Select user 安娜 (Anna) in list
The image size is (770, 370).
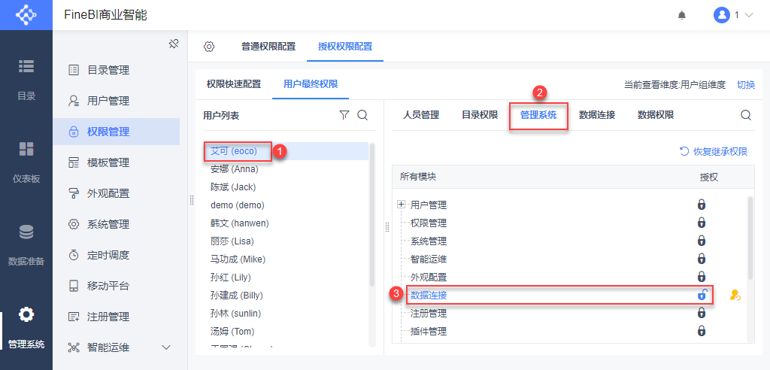click(235, 169)
